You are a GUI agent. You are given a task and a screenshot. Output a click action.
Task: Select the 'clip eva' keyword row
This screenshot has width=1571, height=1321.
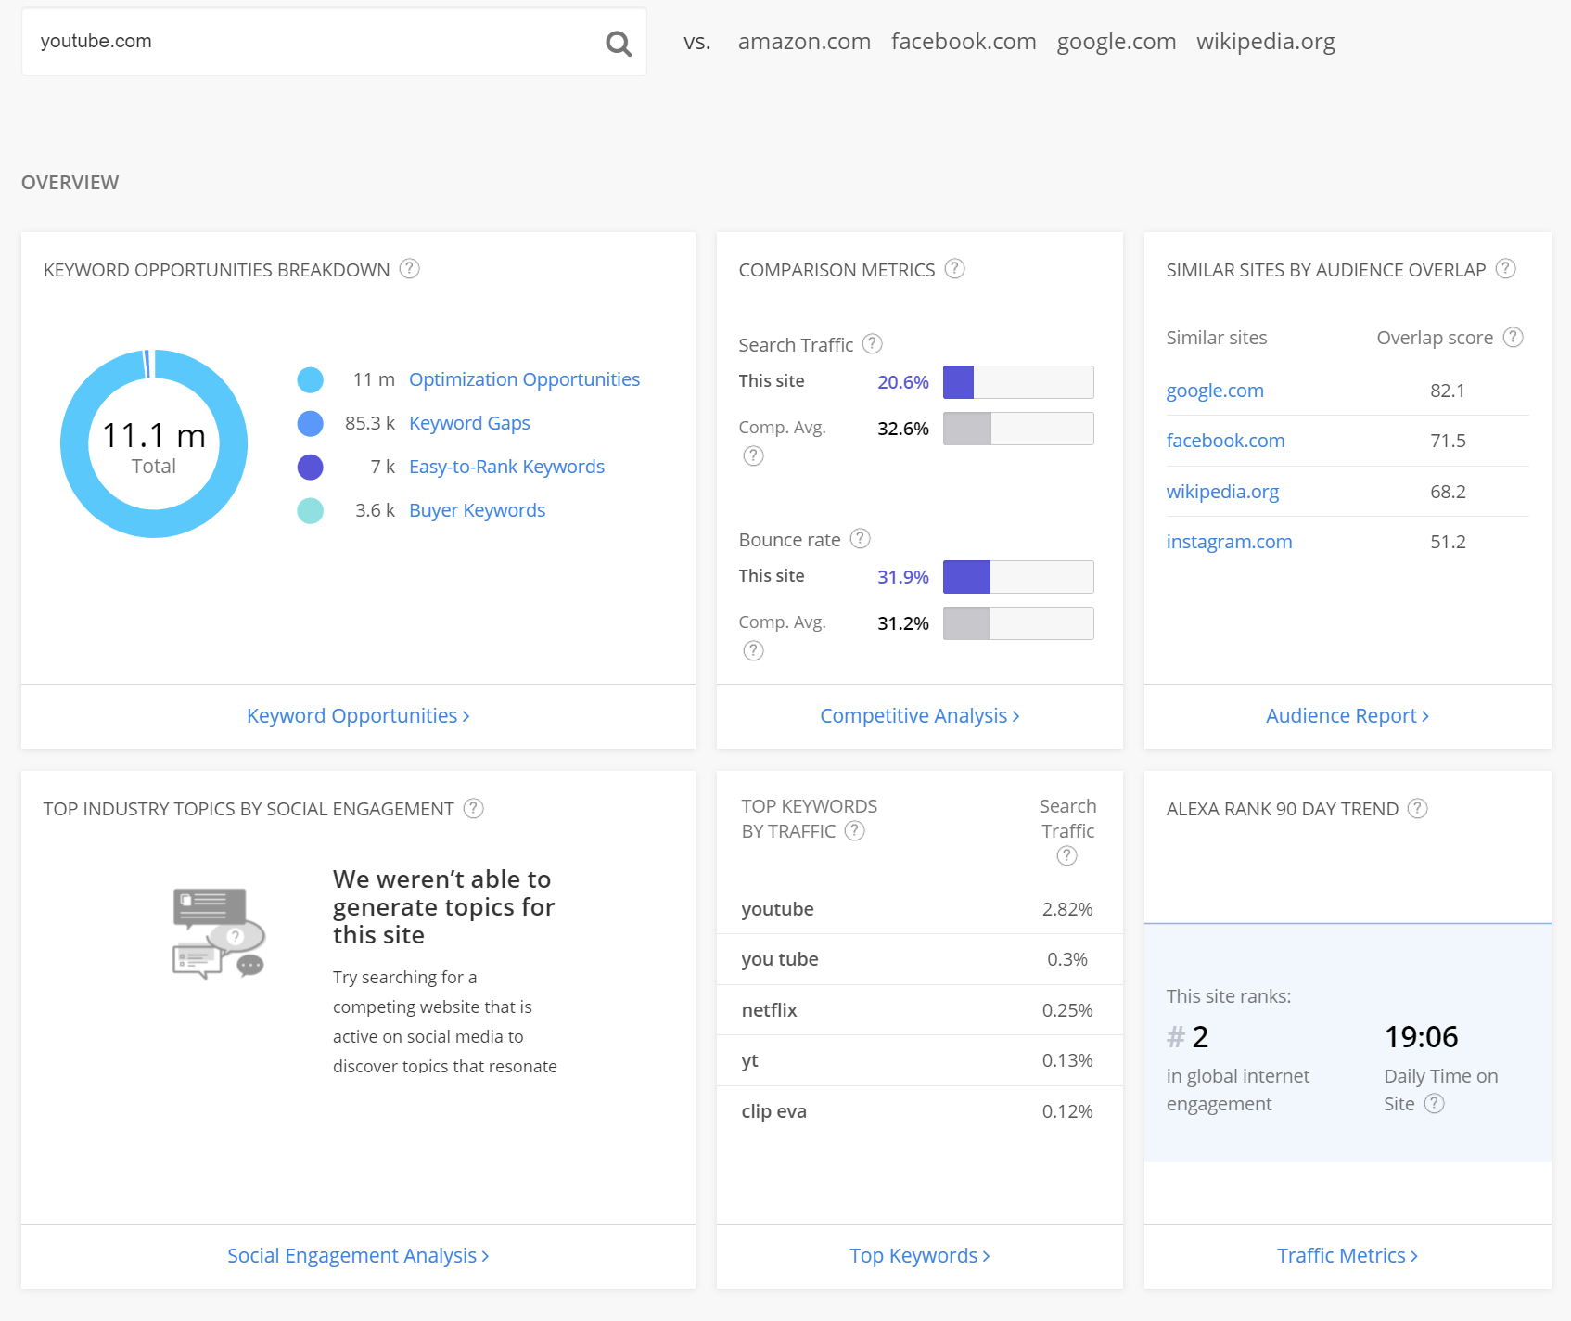coord(920,1111)
